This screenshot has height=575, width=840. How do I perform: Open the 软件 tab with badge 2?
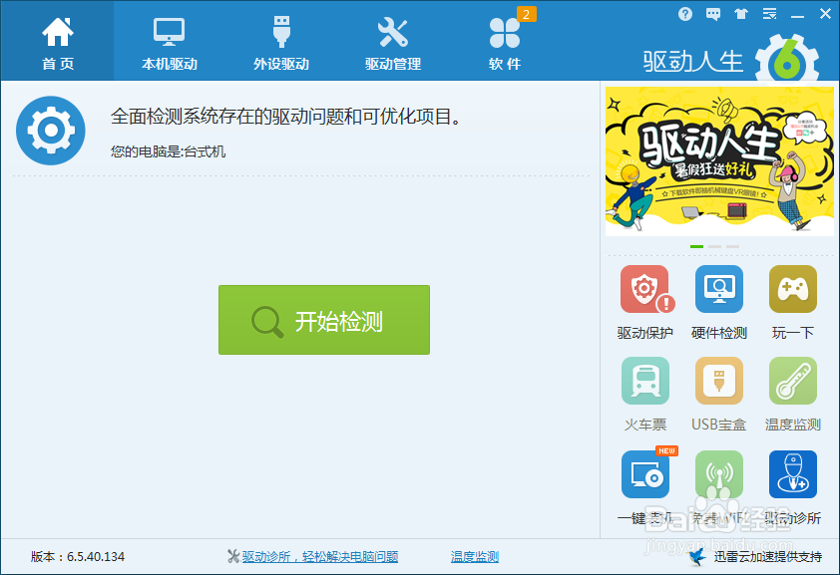click(505, 40)
